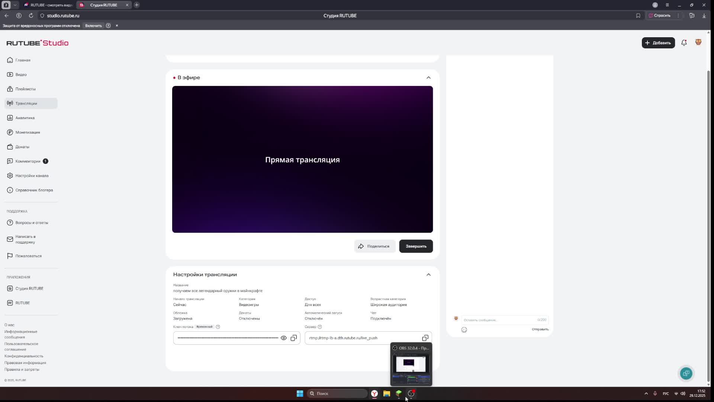
Task: Go to Комментарии in the sidebar
Action: pyautogui.click(x=28, y=161)
